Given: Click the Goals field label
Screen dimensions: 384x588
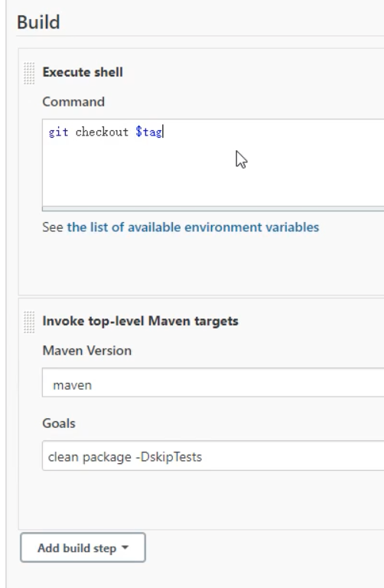Looking at the screenshot, I should tap(59, 423).
